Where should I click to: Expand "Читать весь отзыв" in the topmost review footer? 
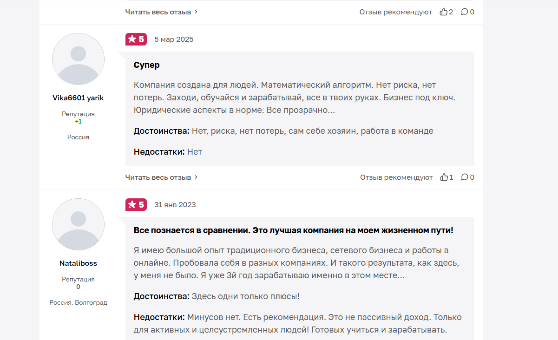tap(162, 12)
